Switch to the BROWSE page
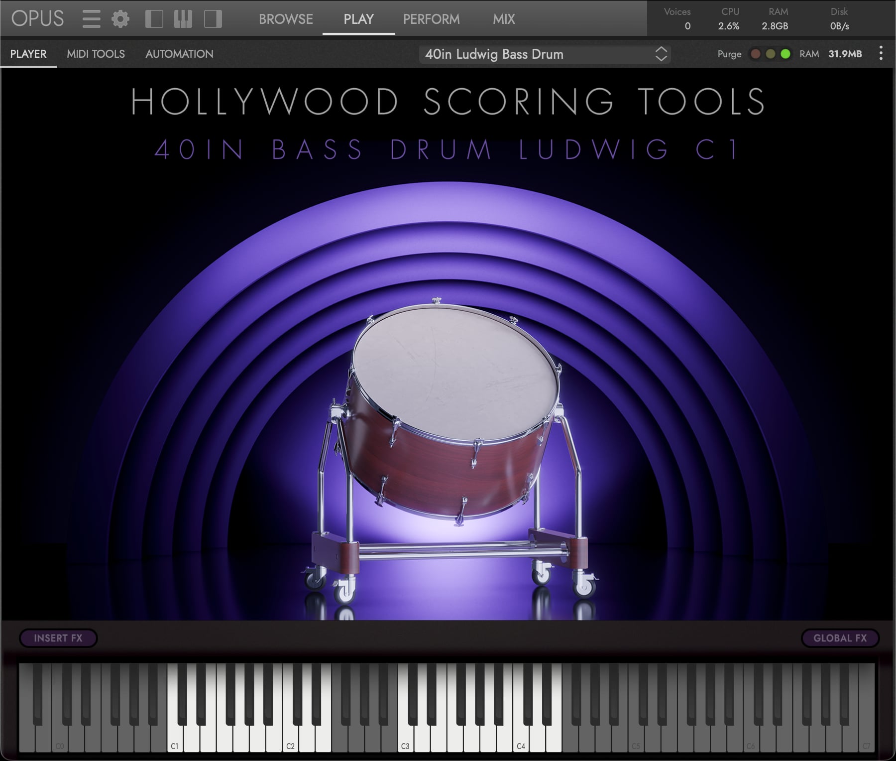The height and width of the screenshot is (761, 896). click(286, 19)
